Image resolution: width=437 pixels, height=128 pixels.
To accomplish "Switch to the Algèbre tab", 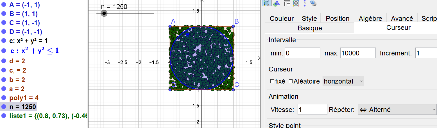I will pos(370,19).
